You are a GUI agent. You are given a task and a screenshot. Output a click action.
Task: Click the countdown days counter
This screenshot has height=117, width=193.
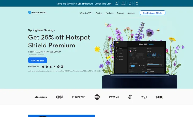tap(116, 3)
